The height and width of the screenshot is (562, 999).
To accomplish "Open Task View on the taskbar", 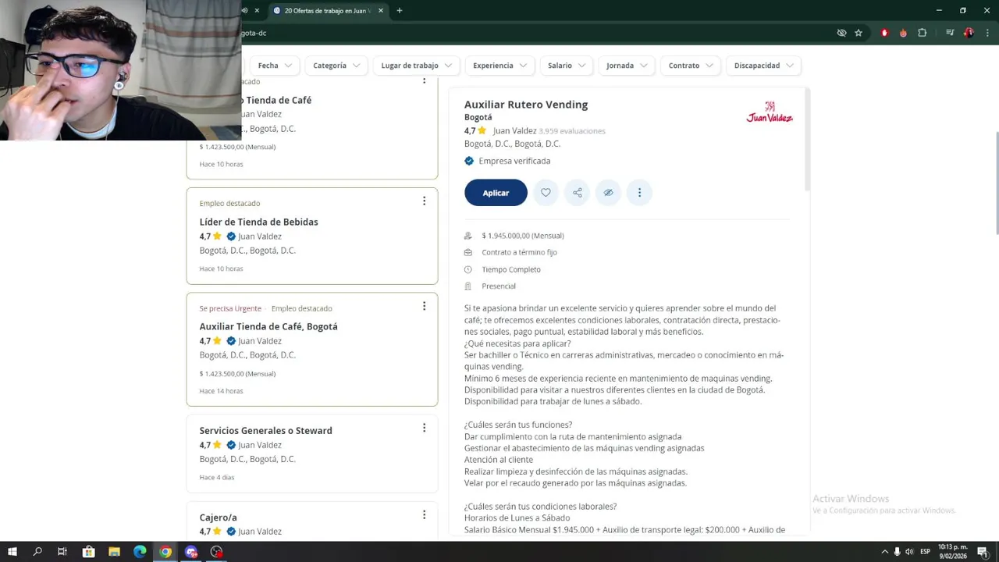I will [x=62, y=552].
